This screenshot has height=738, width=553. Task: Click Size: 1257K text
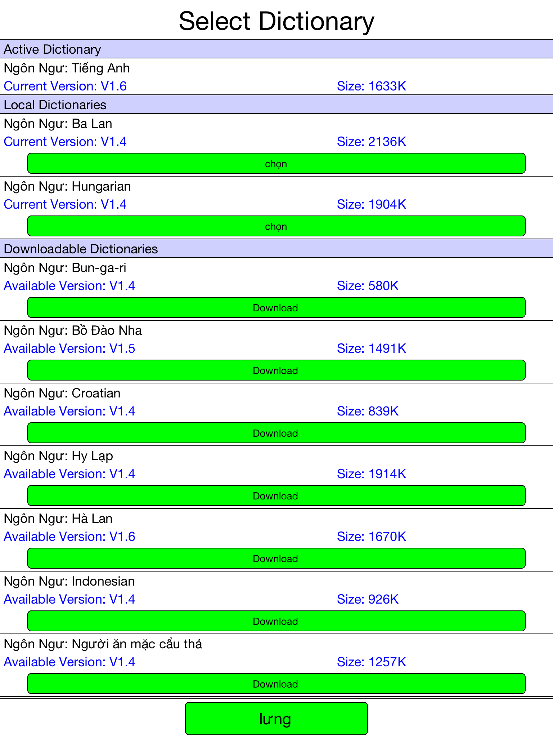372,662
